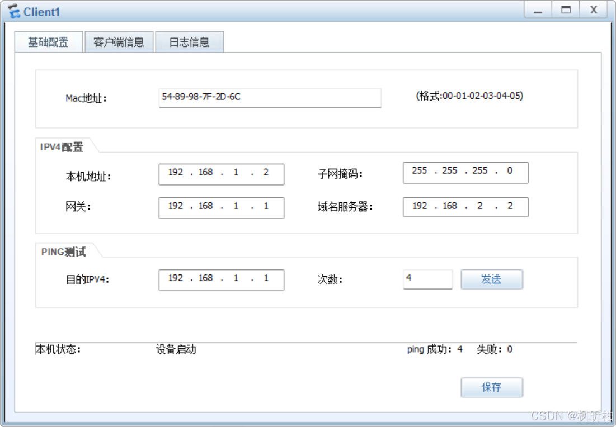The width and height of the screenshot is (616, 427).
Task: Click the 本机地址 IP field
Action: click(x=221, y=174)
